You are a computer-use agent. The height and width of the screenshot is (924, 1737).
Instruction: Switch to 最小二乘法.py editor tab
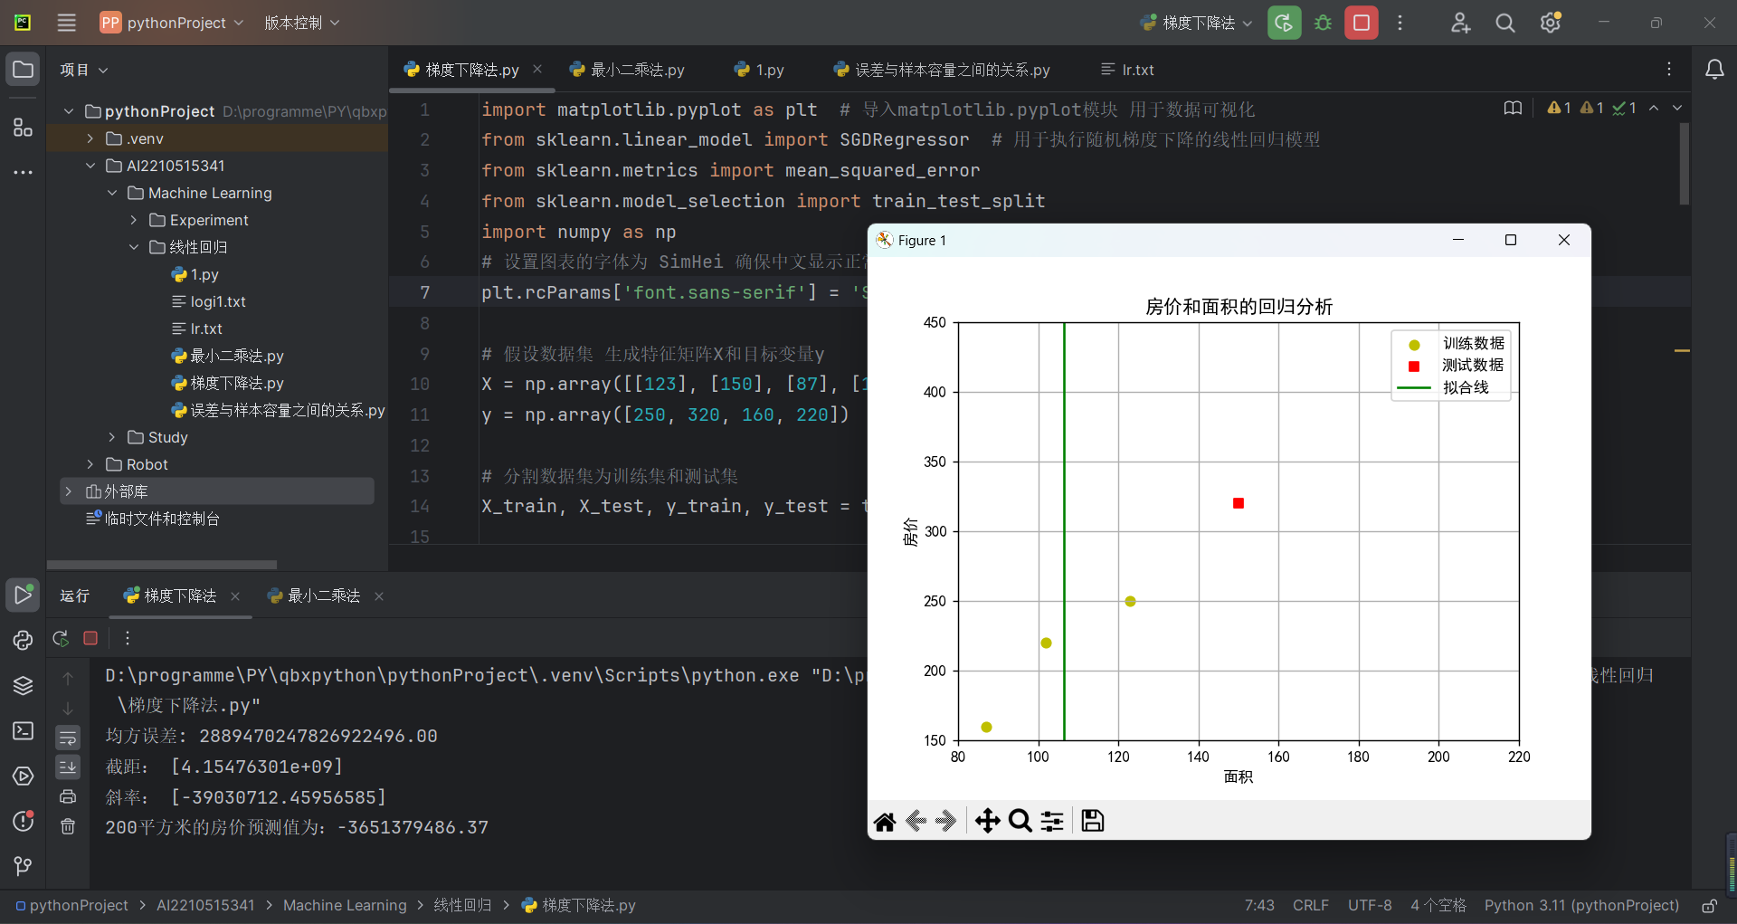627,70
